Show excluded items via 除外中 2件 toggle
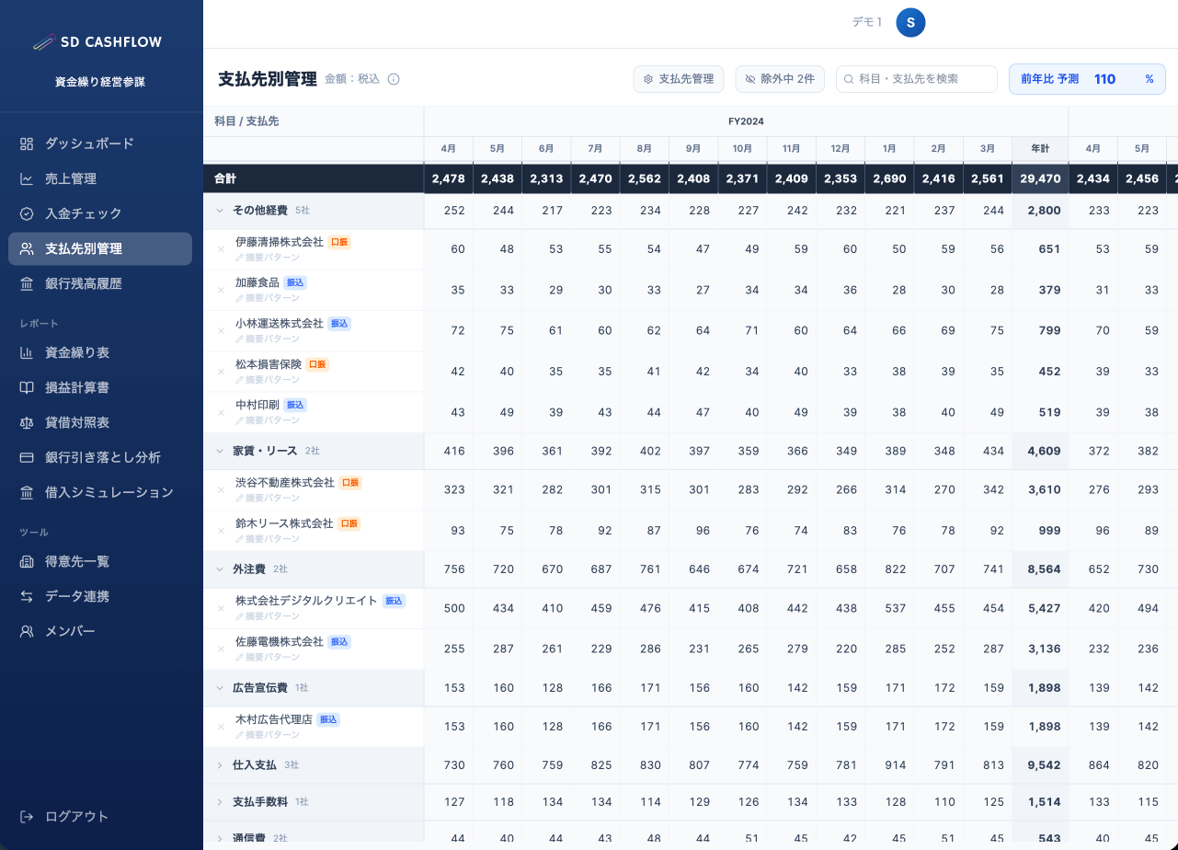 (780, 79)
